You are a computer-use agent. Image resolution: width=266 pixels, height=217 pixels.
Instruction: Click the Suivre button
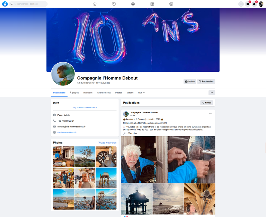point(190,81)
